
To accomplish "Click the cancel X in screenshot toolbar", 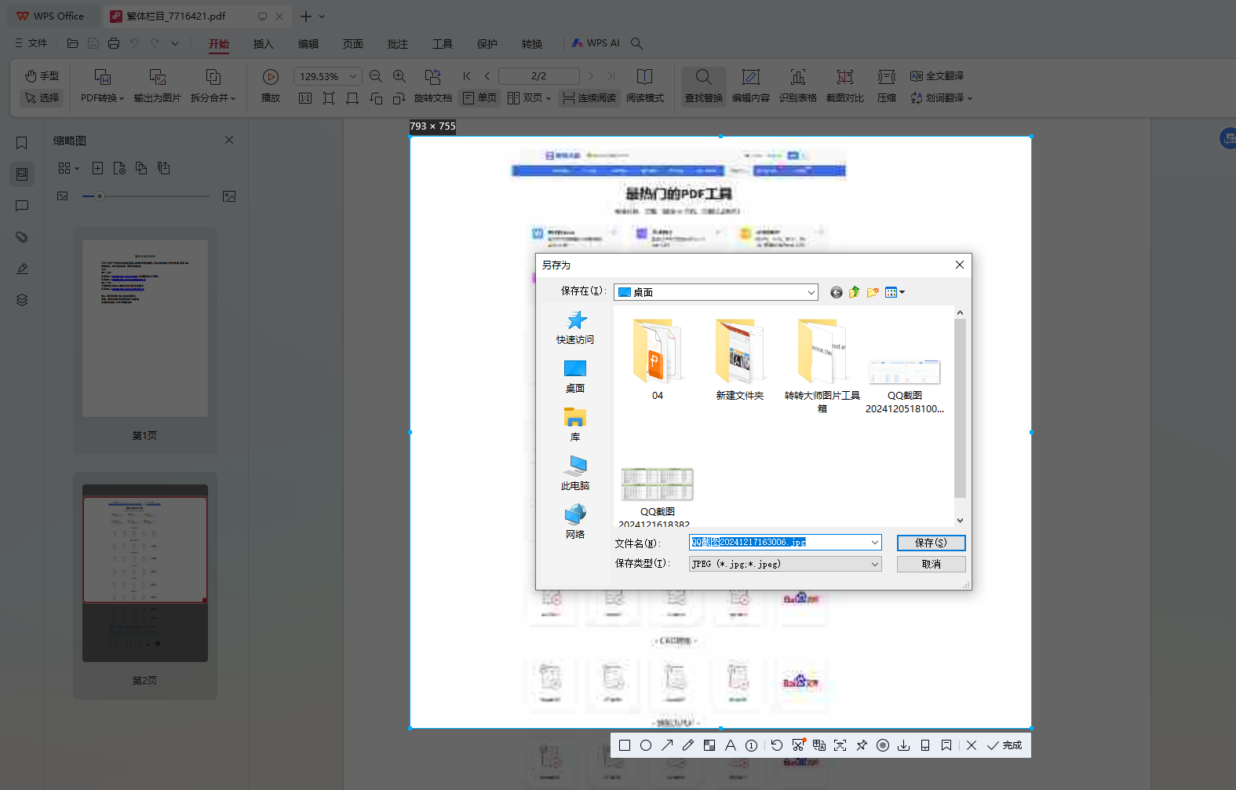I will pos(972,745).
